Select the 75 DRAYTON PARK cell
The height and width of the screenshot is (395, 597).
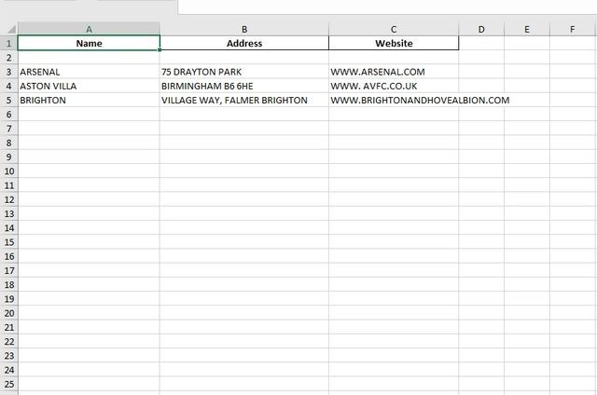(x=243, y=72)
